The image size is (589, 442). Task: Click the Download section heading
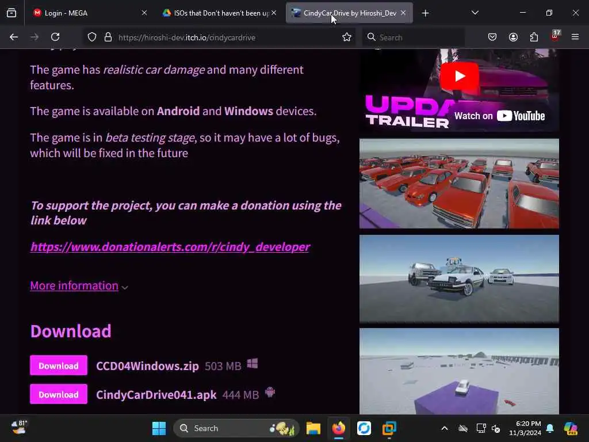(x=71, y=331)
